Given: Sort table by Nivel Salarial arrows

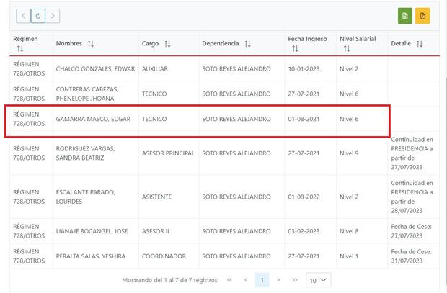Looking at the screenshot, I should (346, 49).
